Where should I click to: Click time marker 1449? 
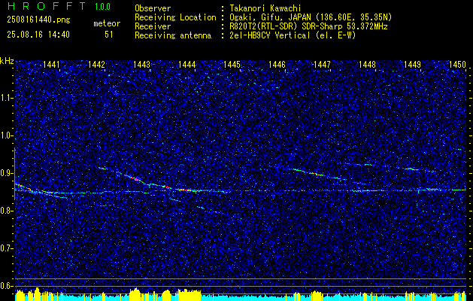[x=412, y=64]
